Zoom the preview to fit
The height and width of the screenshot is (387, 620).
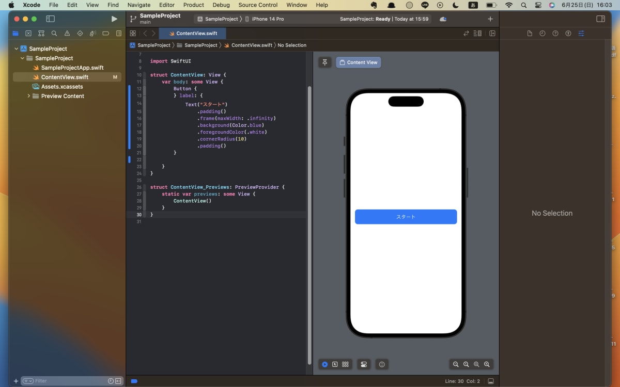click(x=476, y=364)
